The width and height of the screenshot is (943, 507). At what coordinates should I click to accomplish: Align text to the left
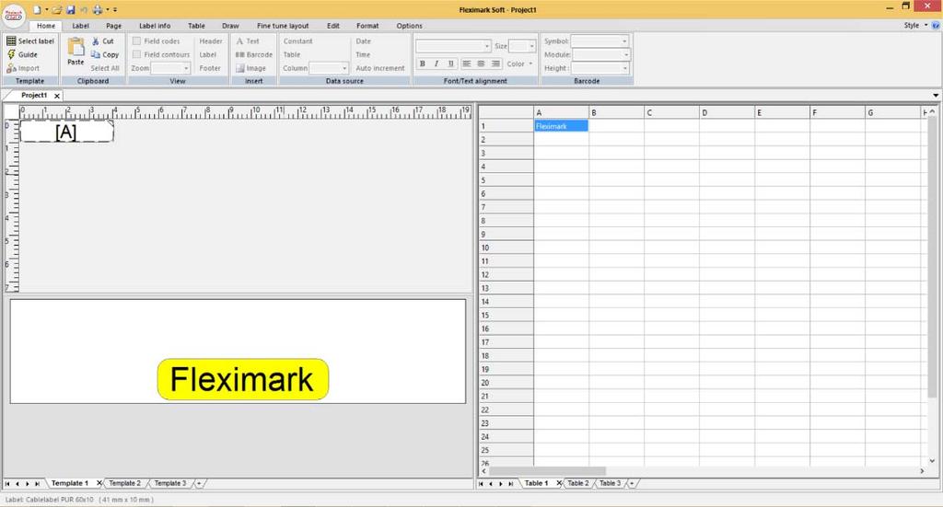click(x=467, y=63)
